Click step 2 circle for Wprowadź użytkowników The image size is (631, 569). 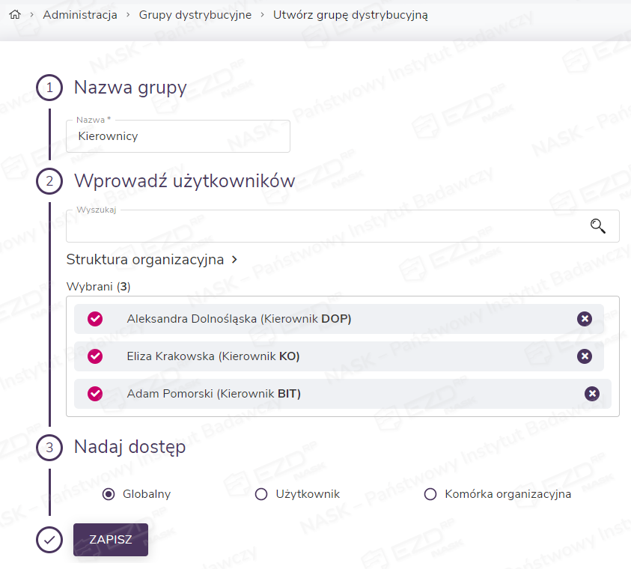(49, 181)
